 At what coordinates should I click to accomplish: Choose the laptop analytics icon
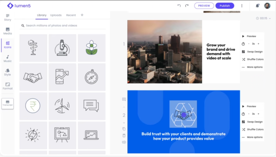(x=92, y=135)
